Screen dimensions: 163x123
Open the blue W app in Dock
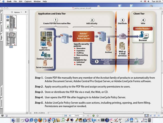[x=94, y=120]
